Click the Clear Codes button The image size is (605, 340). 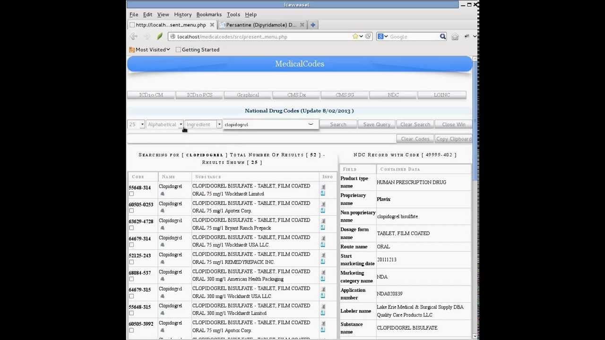(x=415, y=139)
